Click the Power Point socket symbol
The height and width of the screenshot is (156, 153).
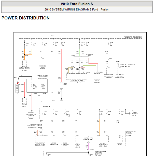pyautogui.click(x=61, y=86)
